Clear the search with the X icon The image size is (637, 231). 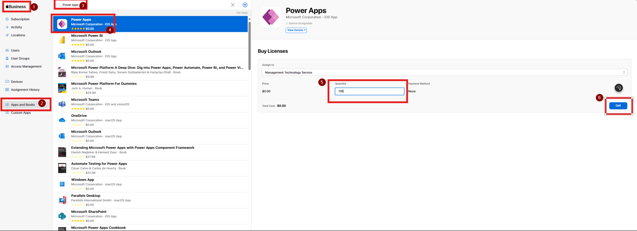click(x=232, y=5)
